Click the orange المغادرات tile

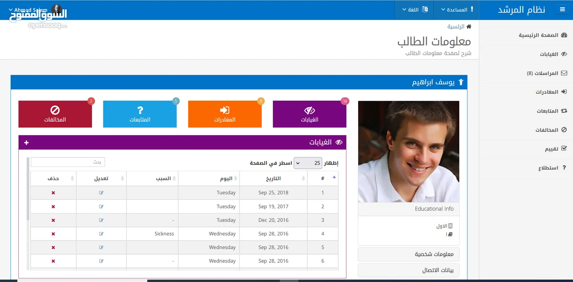pyautogui.click(x=225, y=114)
